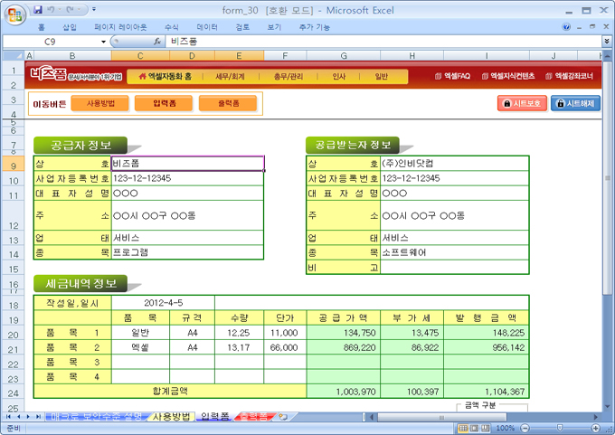Click the insert new worksheet tab icon
This screenshot has height=435, width=615.
click(282, 417)
